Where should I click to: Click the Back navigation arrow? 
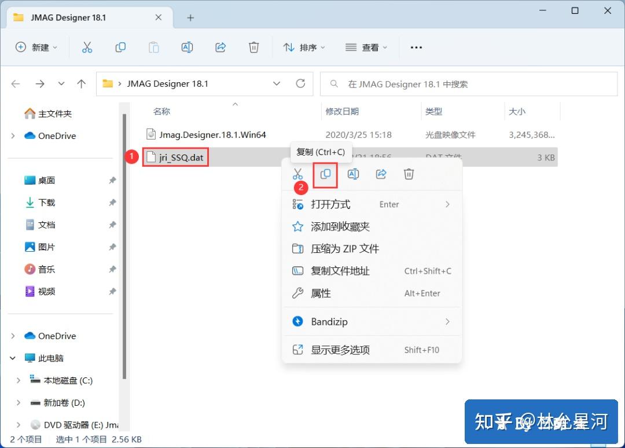click(x=15, y=83)
